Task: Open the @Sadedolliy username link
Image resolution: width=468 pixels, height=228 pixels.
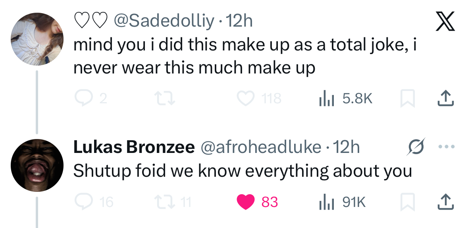Action: click(164, 21)
